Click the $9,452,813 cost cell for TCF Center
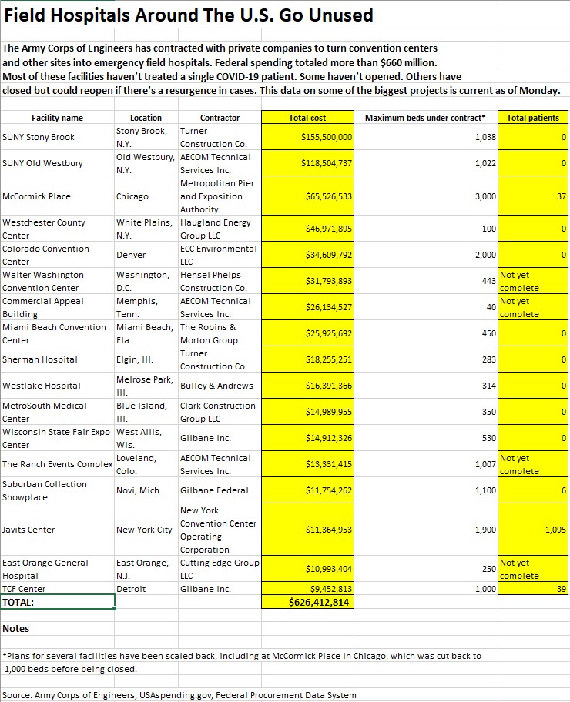570x702 pixels. 307,589
